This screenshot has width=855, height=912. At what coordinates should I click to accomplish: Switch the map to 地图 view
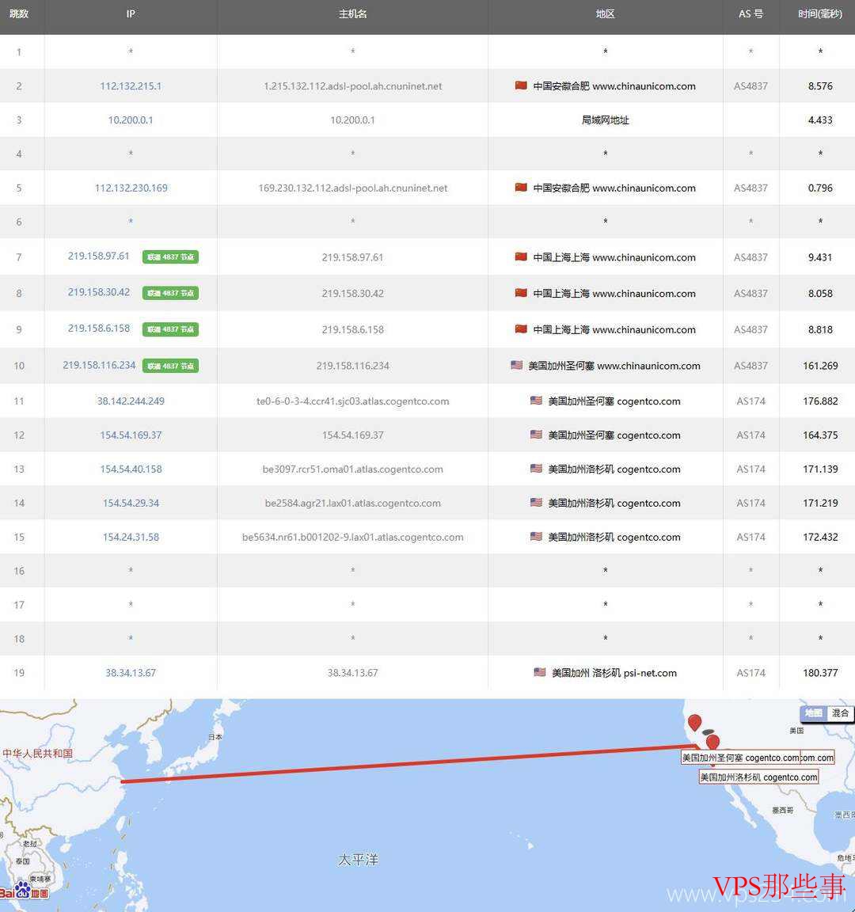(x=813, y=713)
